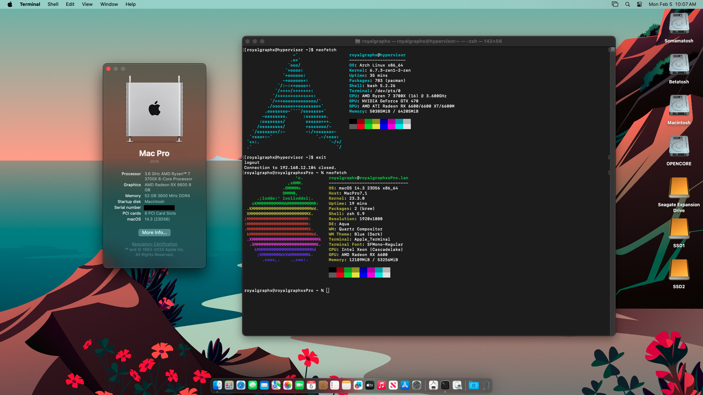
Task: Open Reminders app in the Dock
Action: 335,385
